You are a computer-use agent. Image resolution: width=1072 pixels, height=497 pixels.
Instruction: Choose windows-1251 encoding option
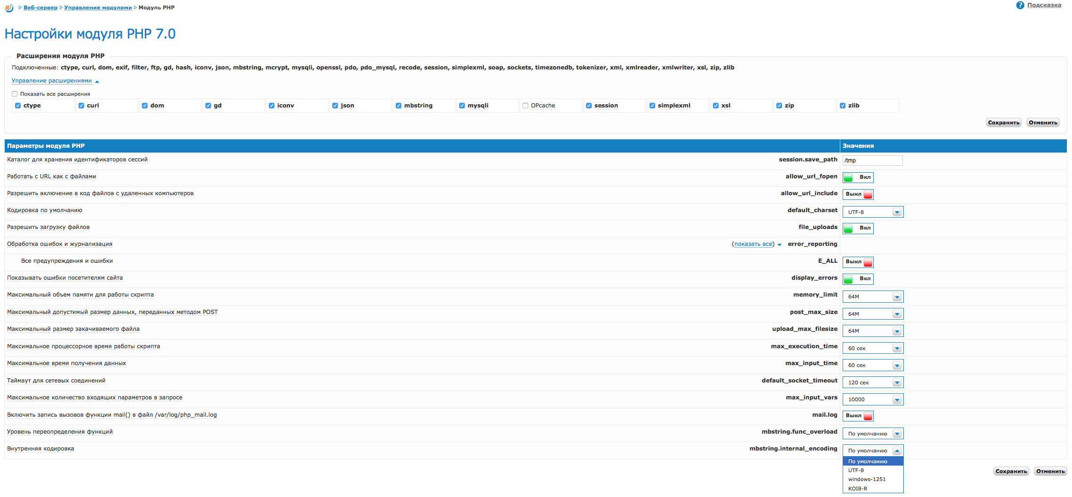coord(873,479)
